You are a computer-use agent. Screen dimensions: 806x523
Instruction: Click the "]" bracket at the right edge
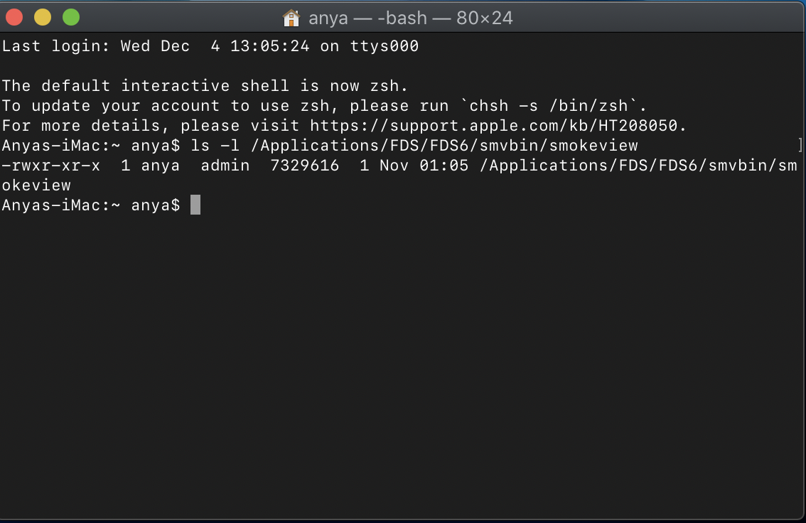[802, 145]
